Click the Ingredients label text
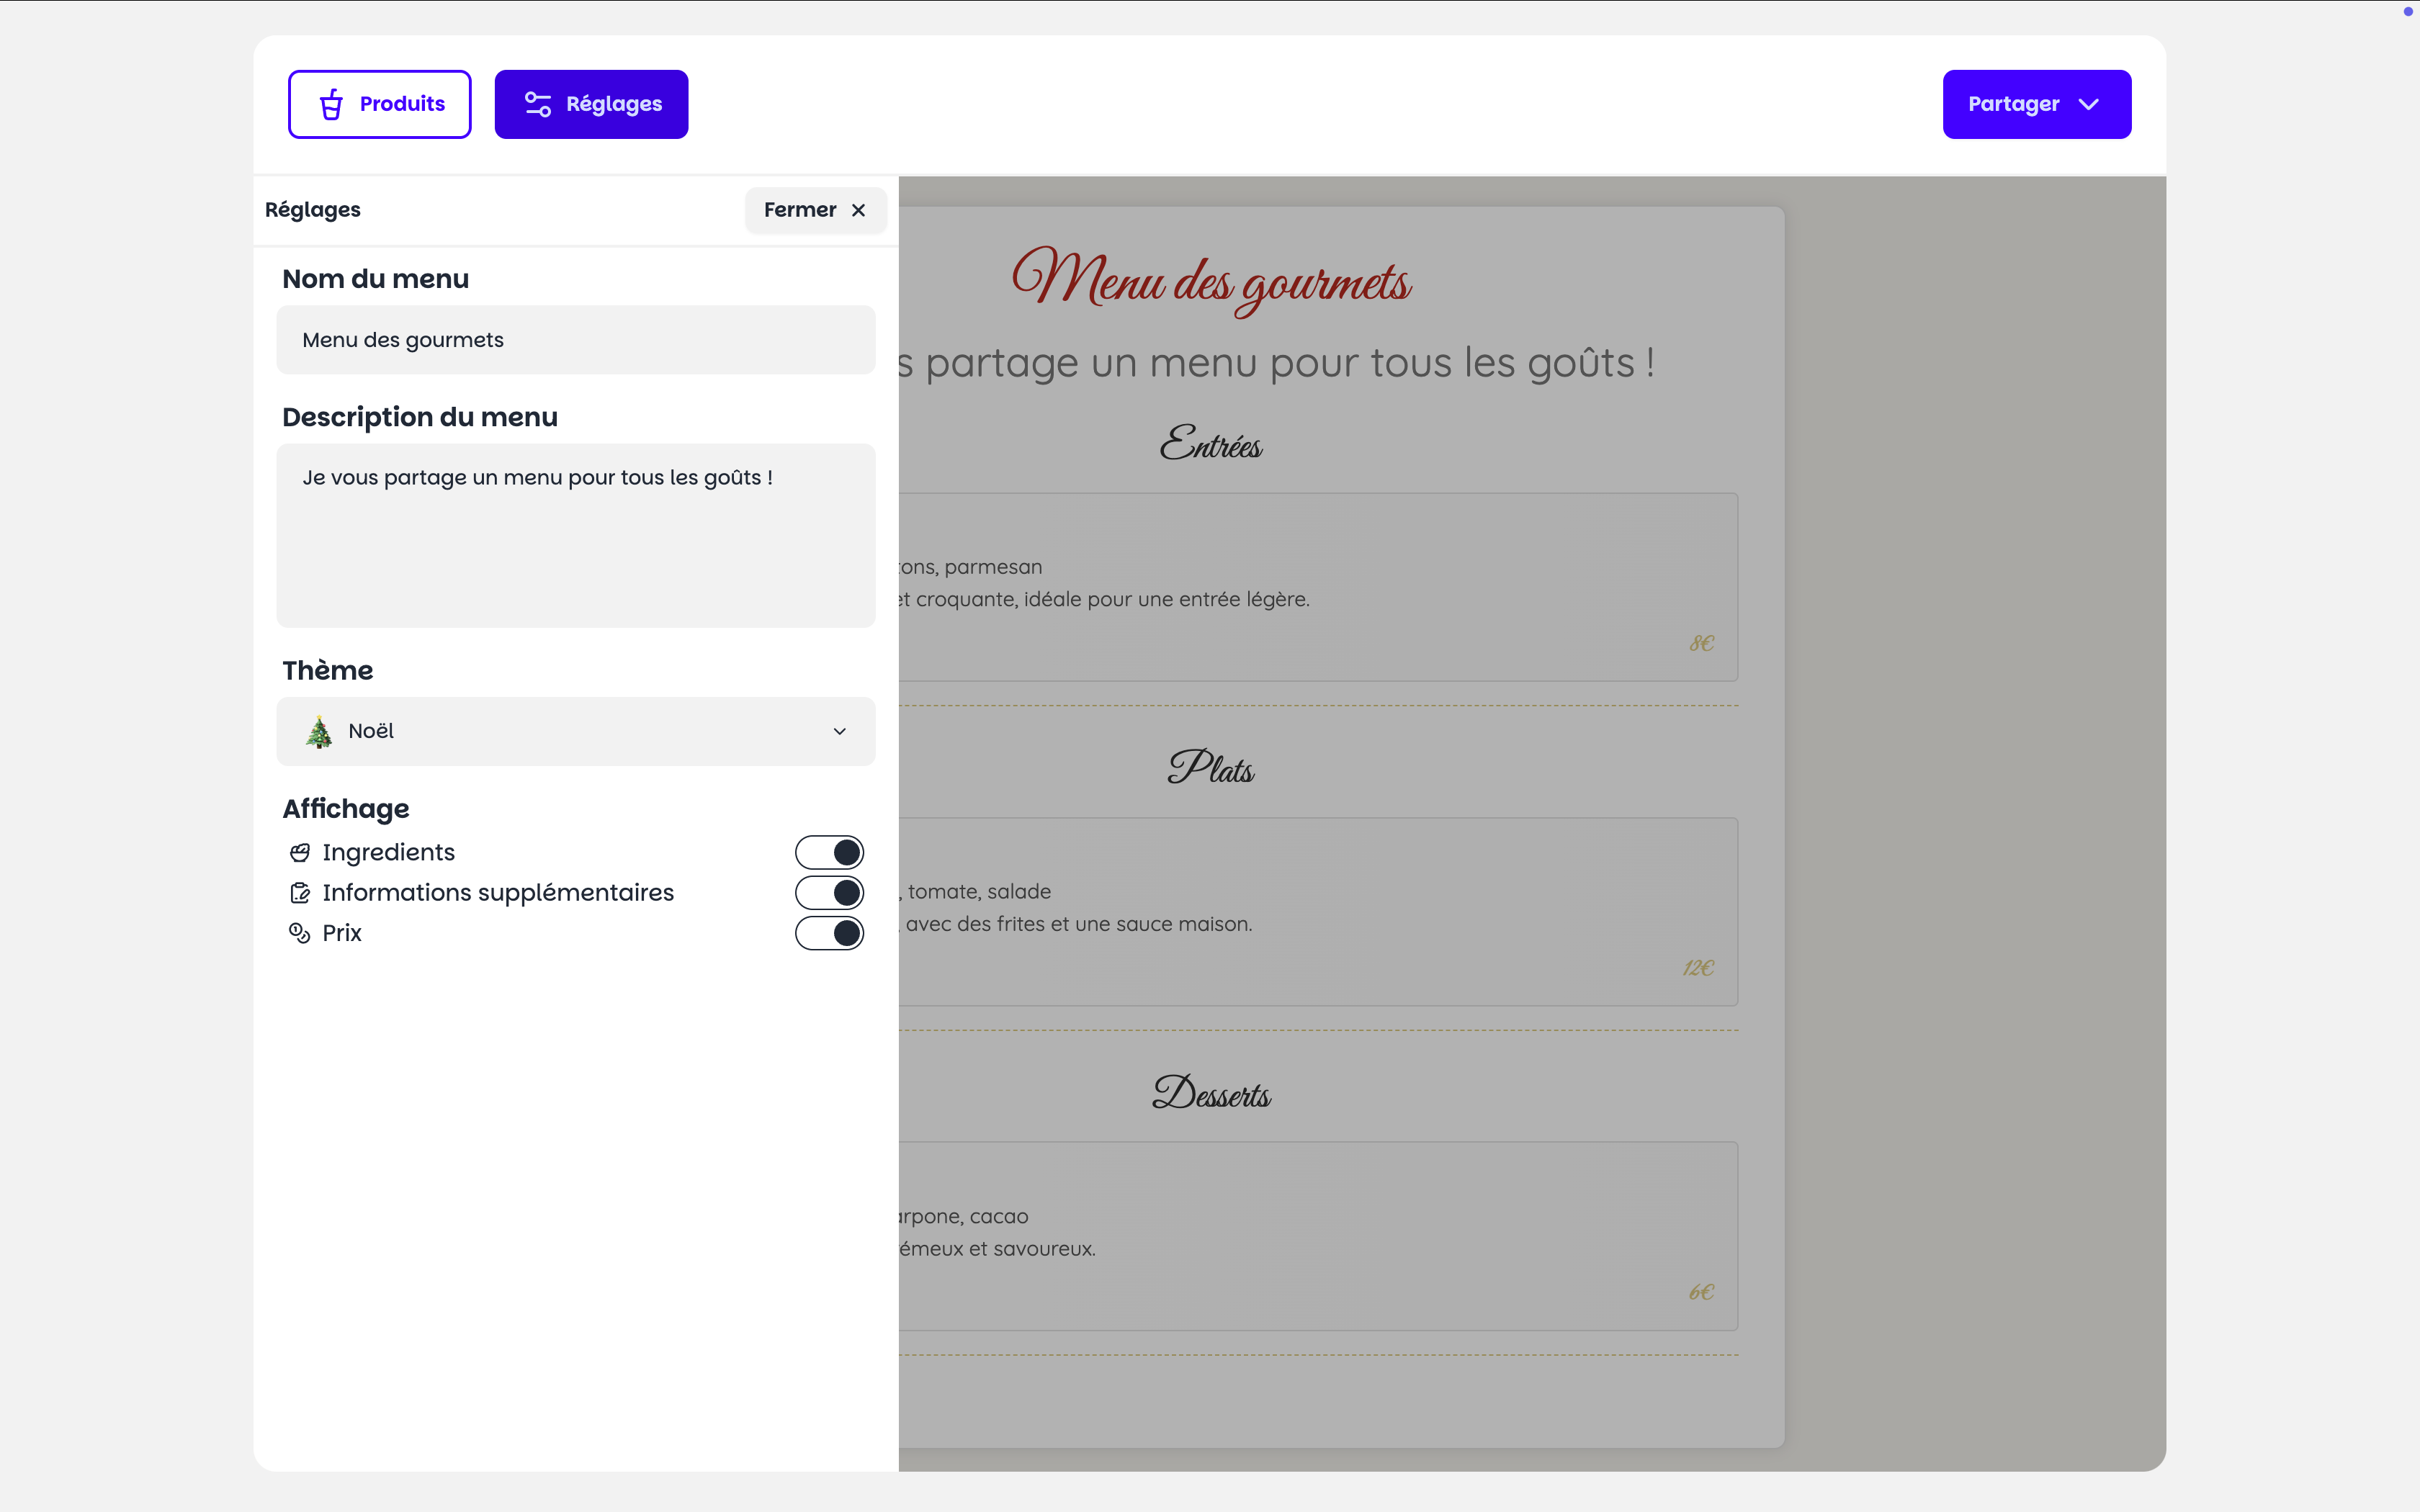This screenshot has width=2420, height=1512. (388, 852)
